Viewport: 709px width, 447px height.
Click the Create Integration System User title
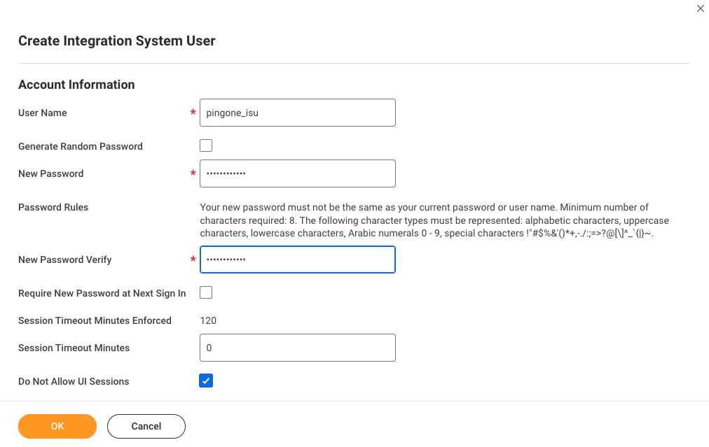pos(117,41)
